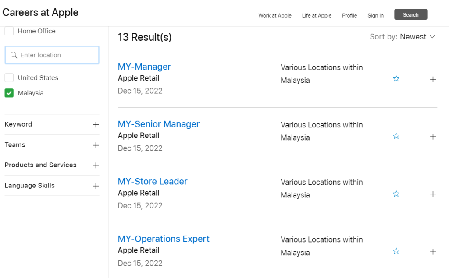449x278 pixels.
Task: Expand the Keyword filter section
Action: click(x=96, y=125)
